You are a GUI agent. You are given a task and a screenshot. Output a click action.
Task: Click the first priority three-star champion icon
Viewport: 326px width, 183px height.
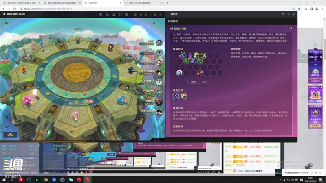click(x=176, y=96)
